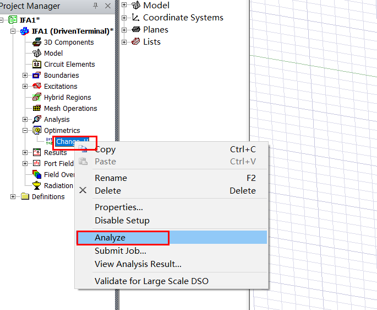Select Disable Setup in context menu
377x310 pixels.
pos(172,220)
